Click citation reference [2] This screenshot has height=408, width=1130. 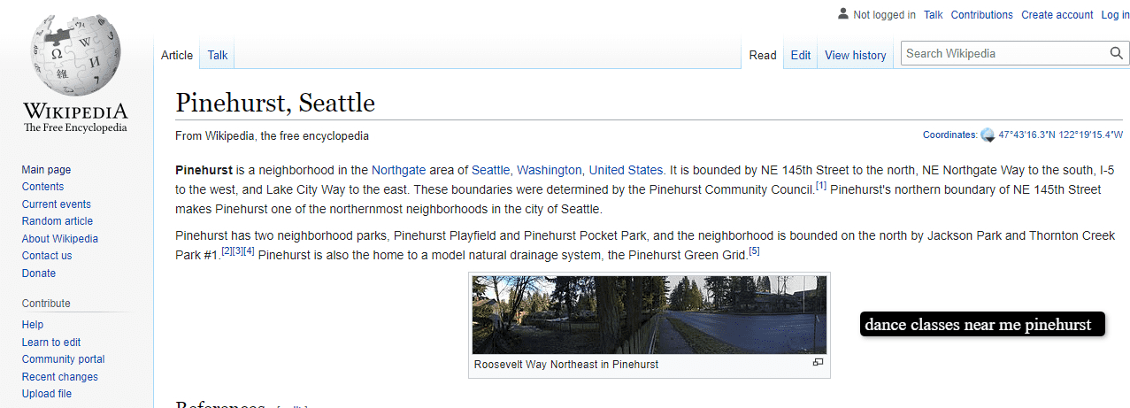(227, 251)
